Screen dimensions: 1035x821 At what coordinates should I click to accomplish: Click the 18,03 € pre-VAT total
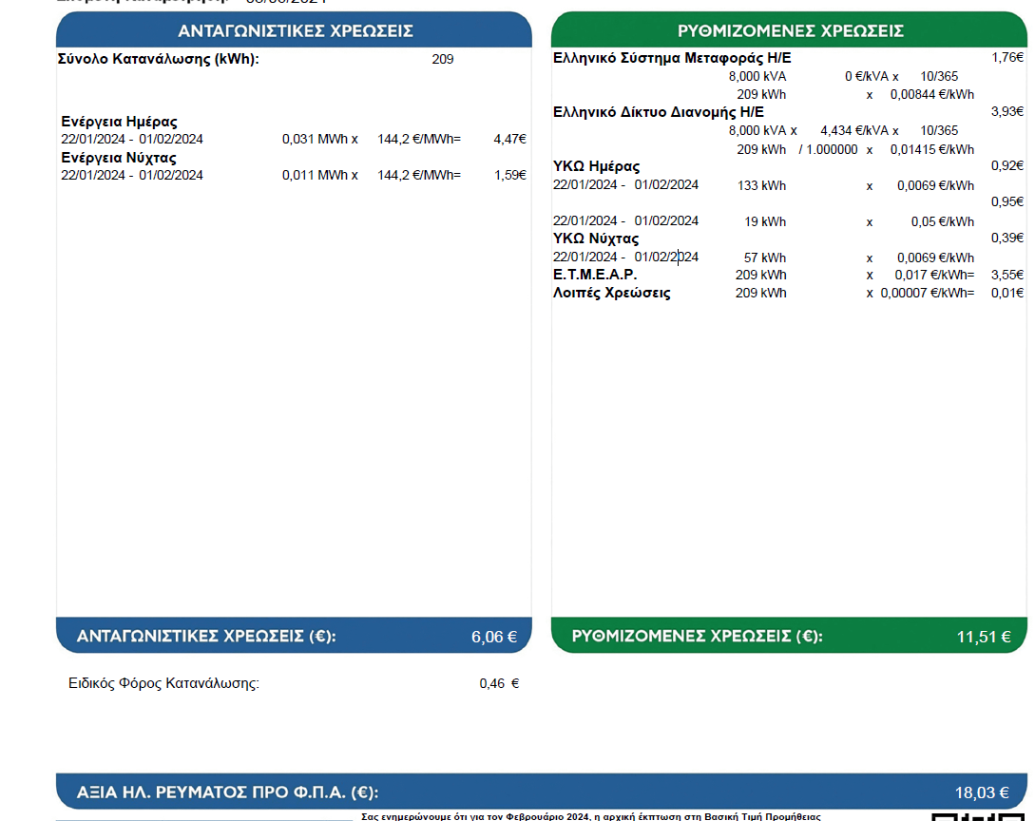click(x=982, y=792)
